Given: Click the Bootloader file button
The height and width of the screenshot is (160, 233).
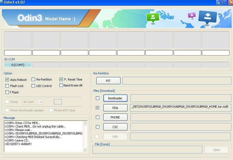Looking at the screenshot, I should [115, 98].
